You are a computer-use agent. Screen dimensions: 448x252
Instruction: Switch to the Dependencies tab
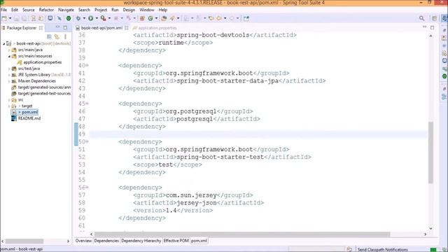click(106, 241)
